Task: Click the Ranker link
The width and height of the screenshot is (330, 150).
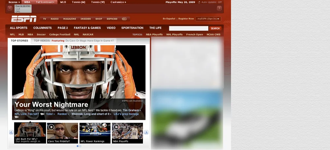Action: (63, 114)
